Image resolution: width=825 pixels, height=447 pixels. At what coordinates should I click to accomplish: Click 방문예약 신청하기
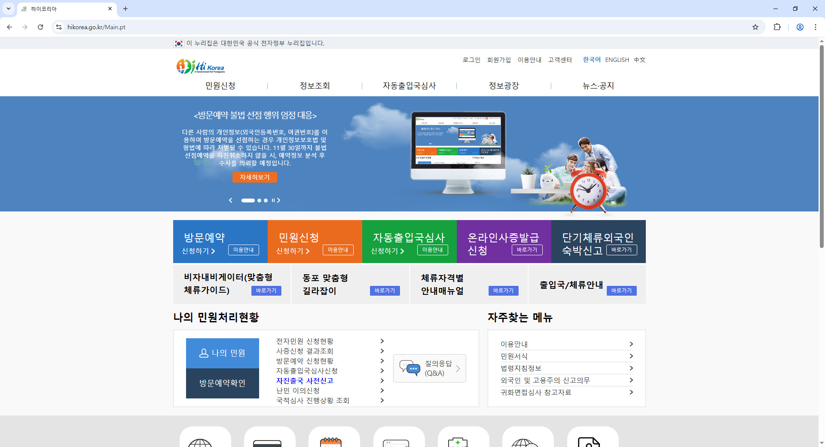(199, 251)
